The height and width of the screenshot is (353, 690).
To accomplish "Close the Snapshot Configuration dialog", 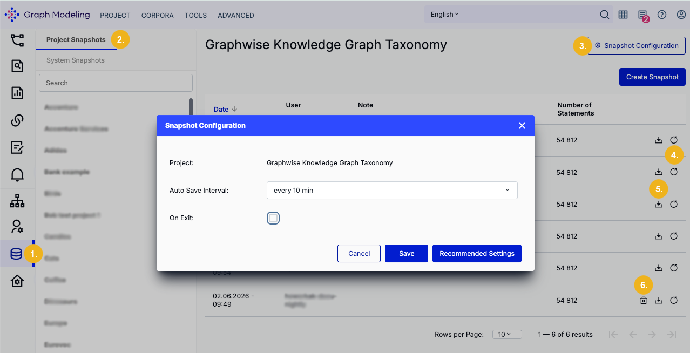I will [522, 125].
